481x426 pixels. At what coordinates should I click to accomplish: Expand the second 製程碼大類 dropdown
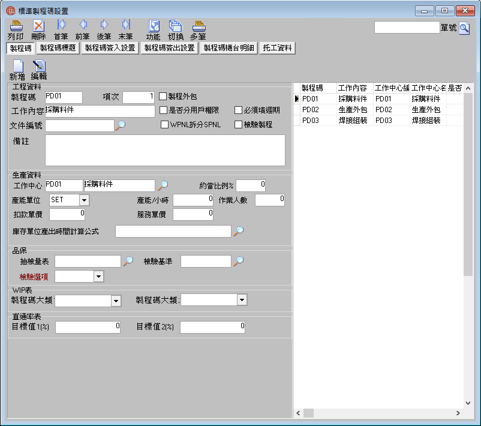coord(242,299)
